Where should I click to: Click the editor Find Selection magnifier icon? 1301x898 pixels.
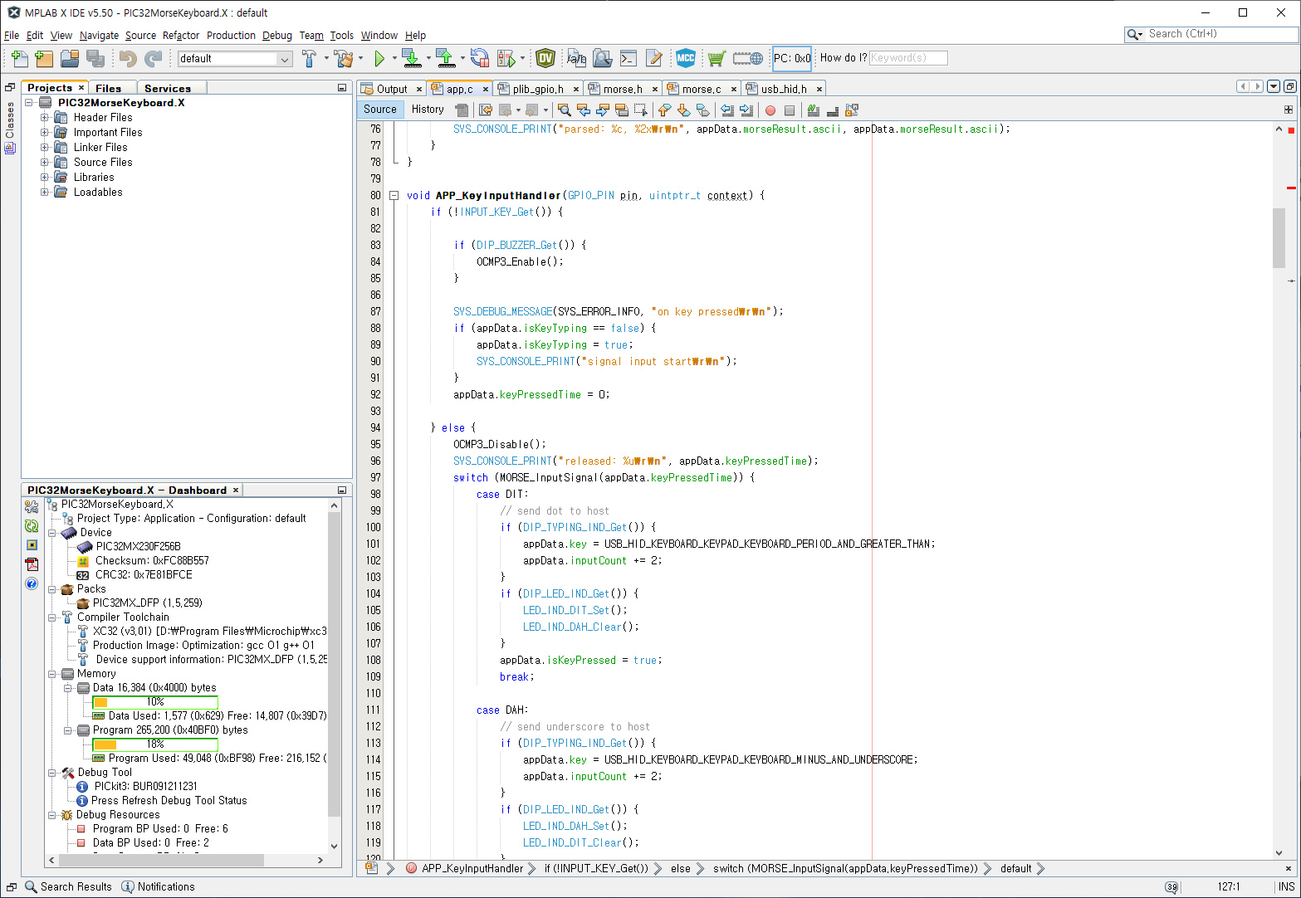(565, 110)
